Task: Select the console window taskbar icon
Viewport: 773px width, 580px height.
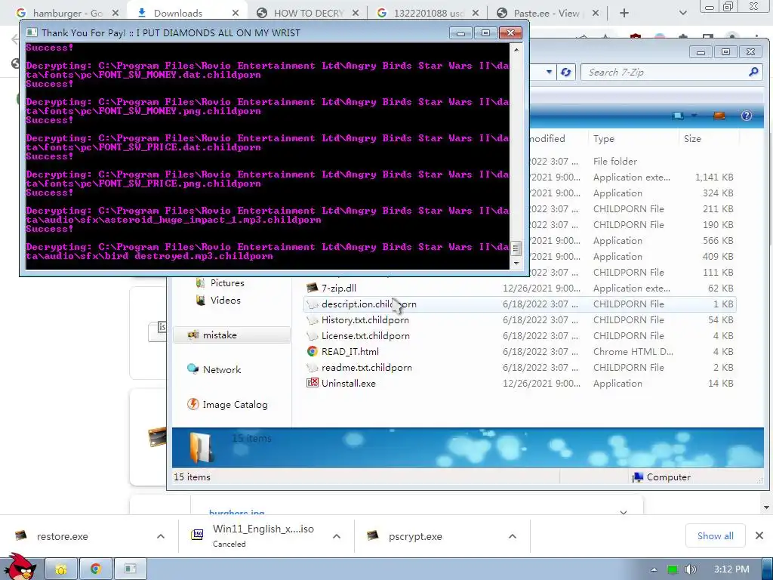Action: click(130, 569)
